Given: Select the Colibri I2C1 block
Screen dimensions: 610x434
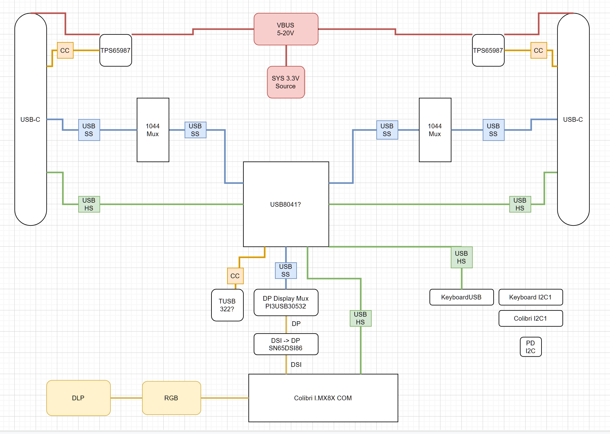Looking at the screenshot, I should [x=531, y=318].
